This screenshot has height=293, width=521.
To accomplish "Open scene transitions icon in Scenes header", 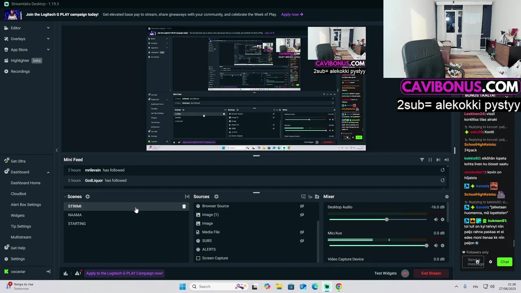I will pos(187,197).
